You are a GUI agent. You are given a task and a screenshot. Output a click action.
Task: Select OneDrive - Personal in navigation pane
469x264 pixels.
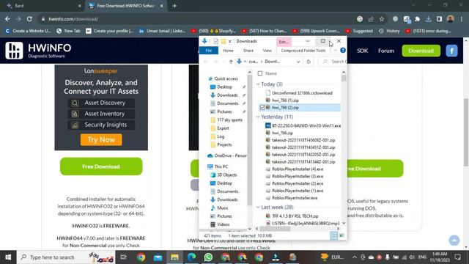[x=227, y=155]
